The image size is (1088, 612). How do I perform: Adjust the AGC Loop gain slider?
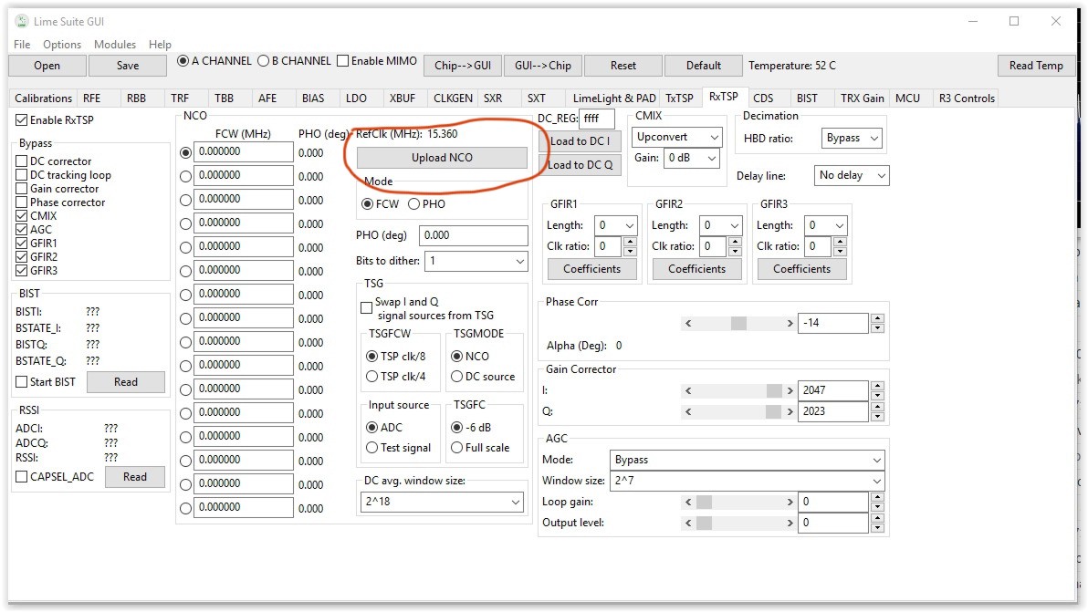click(739, 502)
